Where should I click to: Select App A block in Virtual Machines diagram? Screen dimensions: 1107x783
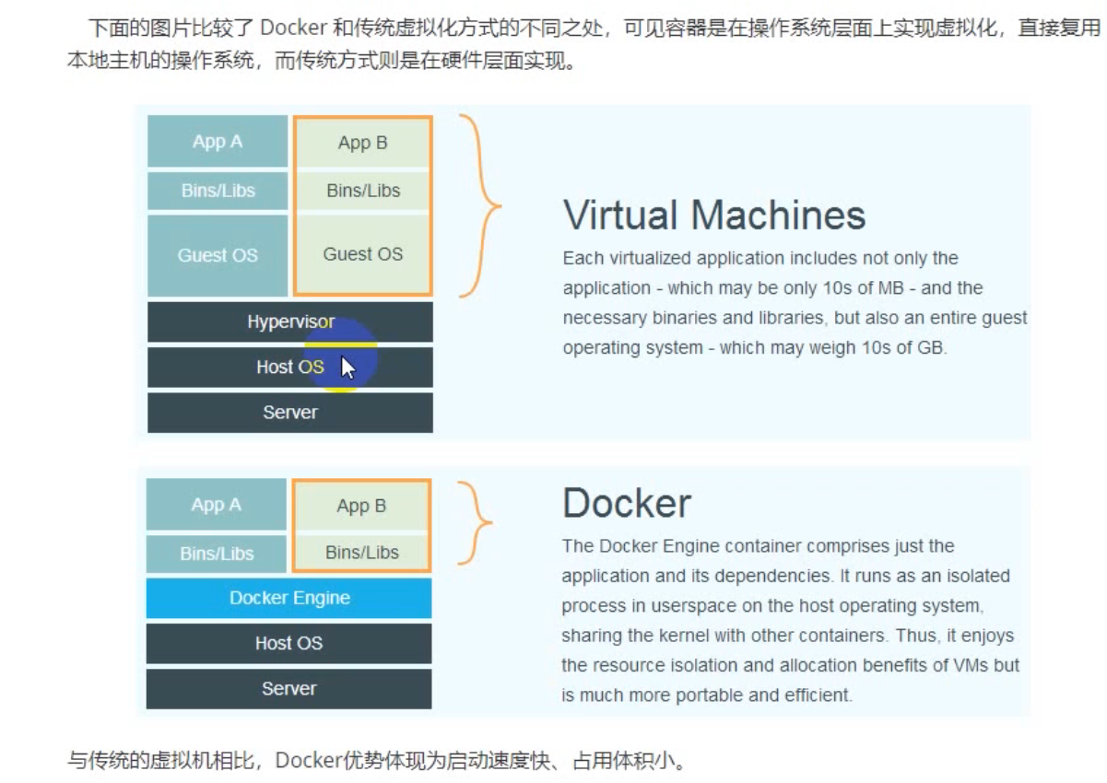click(218, 141)
